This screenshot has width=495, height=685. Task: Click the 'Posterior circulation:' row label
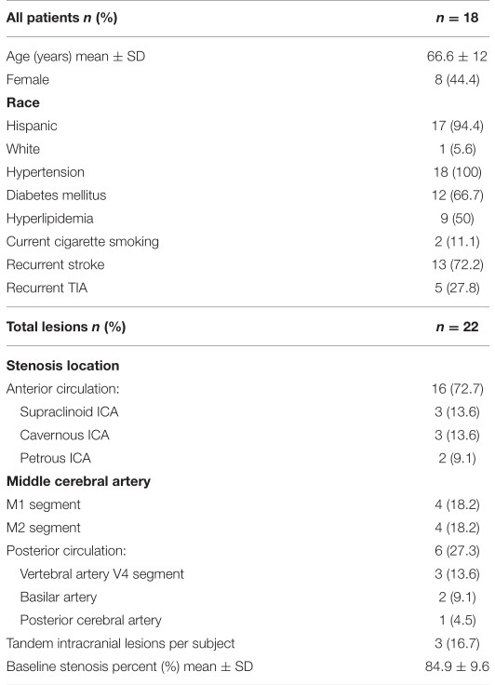click(x=66, y=551)
